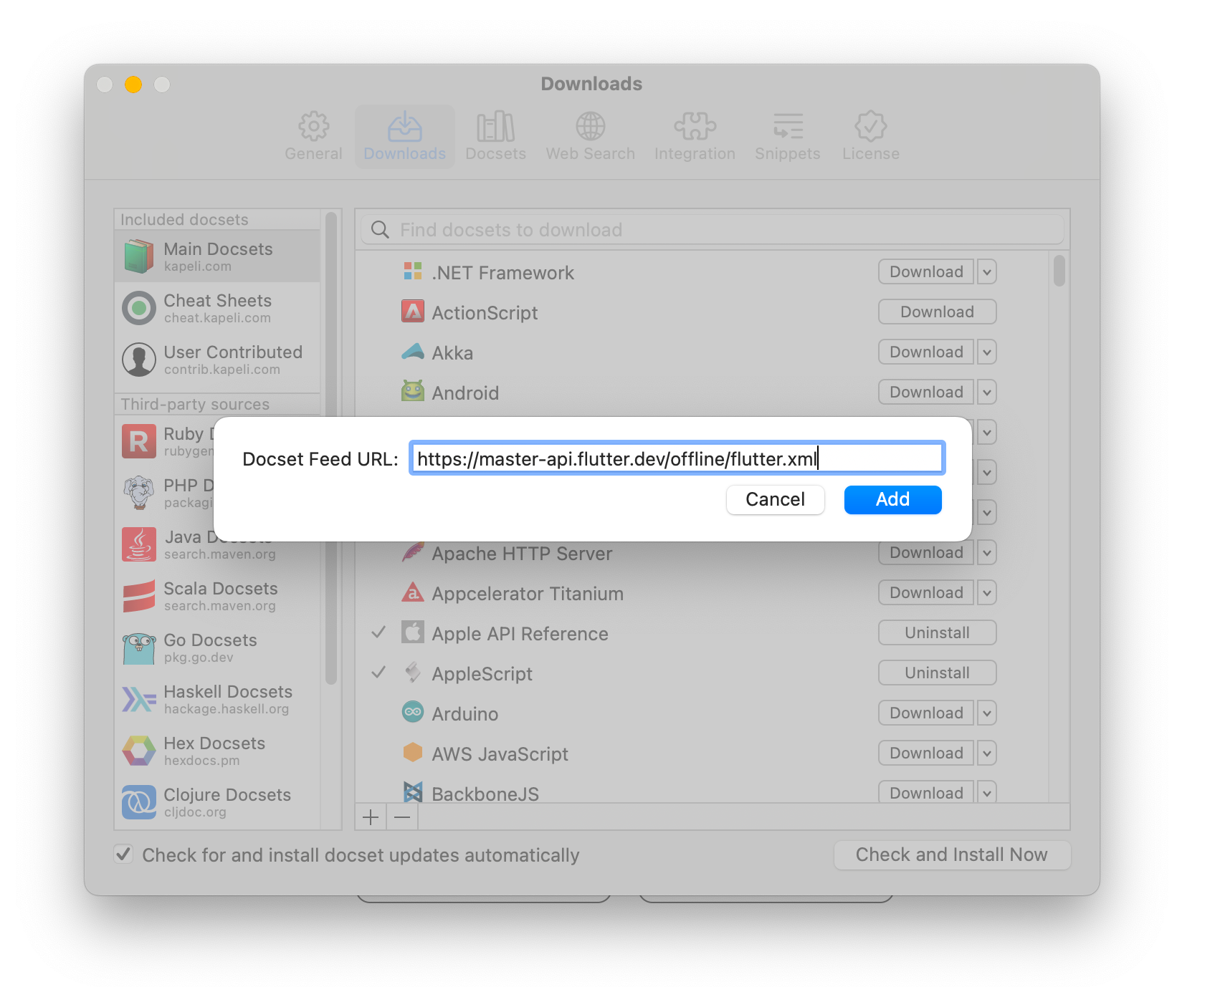This screenshot has height=987, width=1210.
Task: Select the Main Docsets book icon
Action: [x=139, y=256]
